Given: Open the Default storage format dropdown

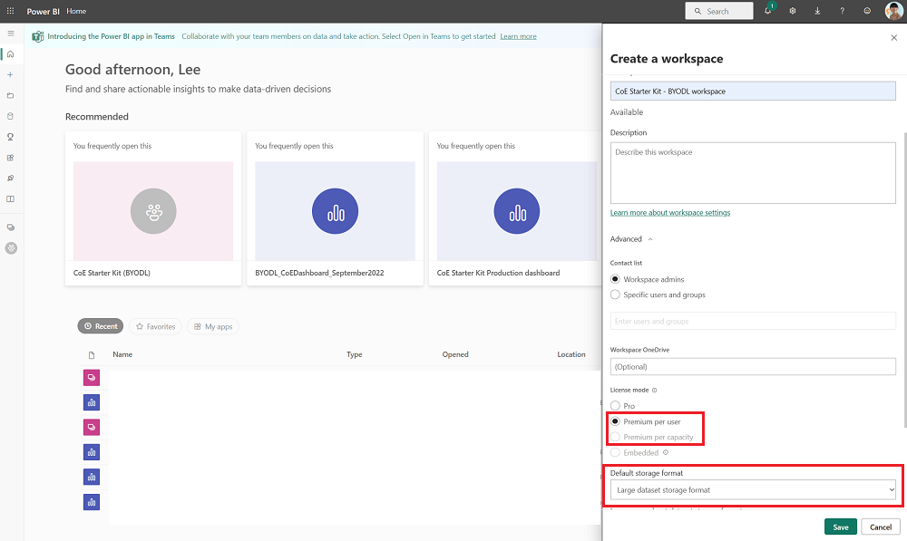Looking at the screenshot, I should point(753,490).
